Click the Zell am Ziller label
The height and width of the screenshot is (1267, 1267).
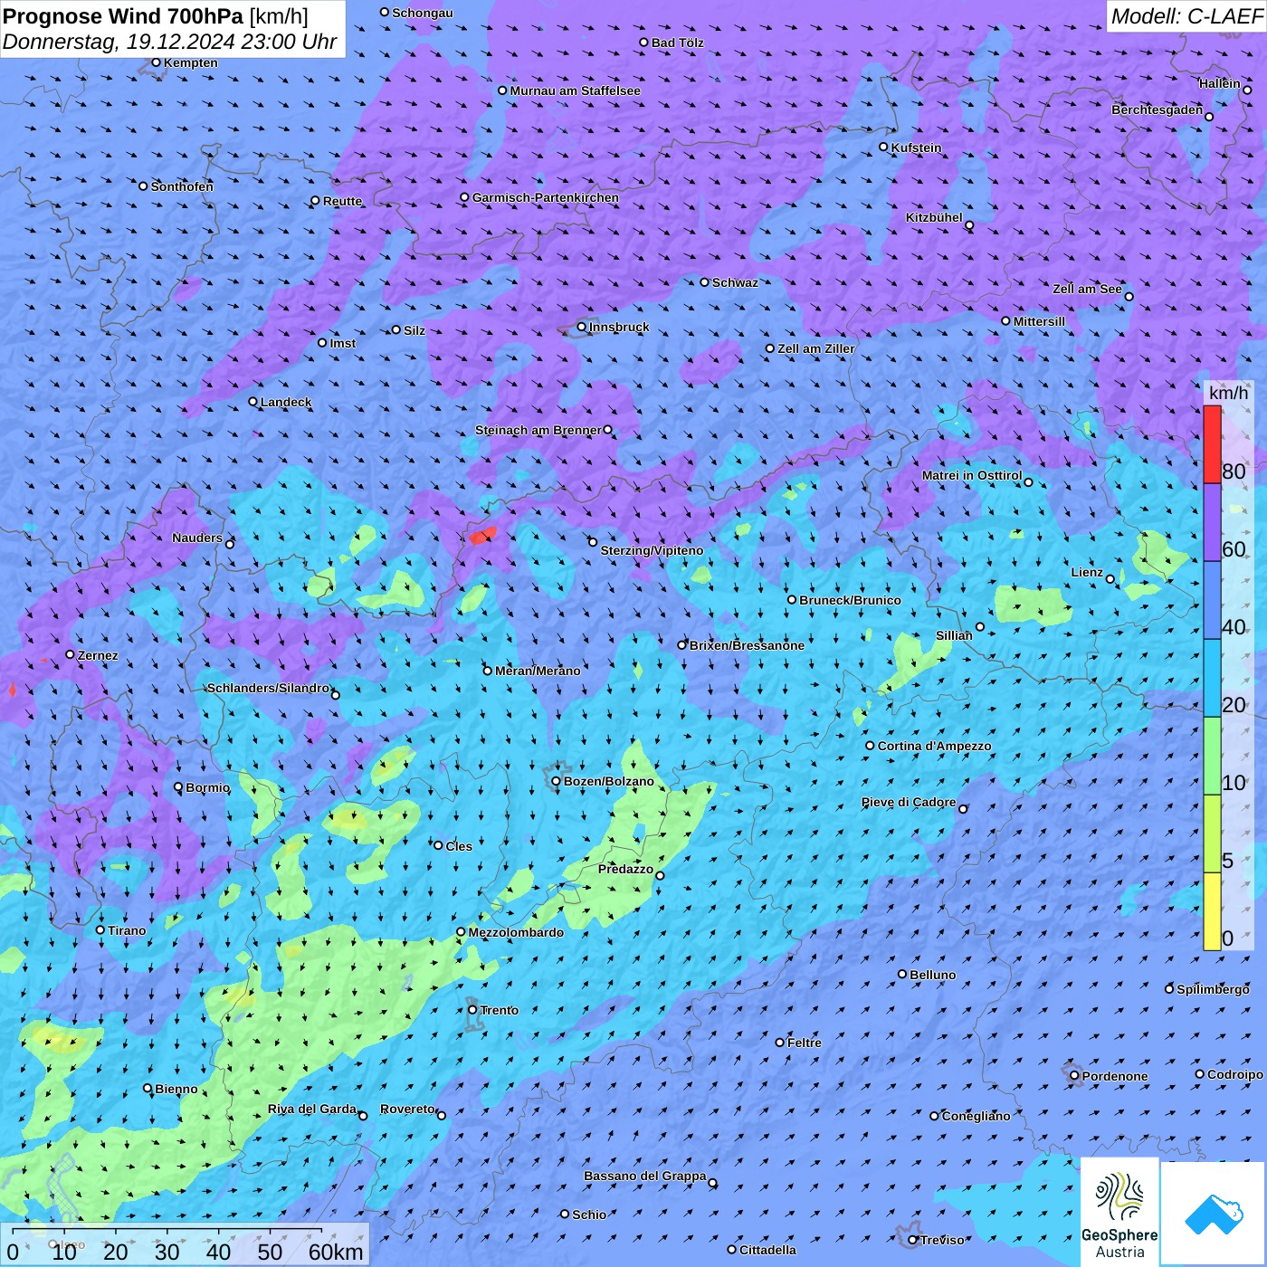pos(815,348)
